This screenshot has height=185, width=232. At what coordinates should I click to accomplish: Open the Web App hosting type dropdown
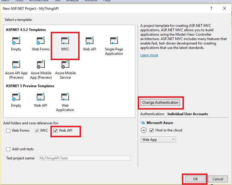point(158,139)
